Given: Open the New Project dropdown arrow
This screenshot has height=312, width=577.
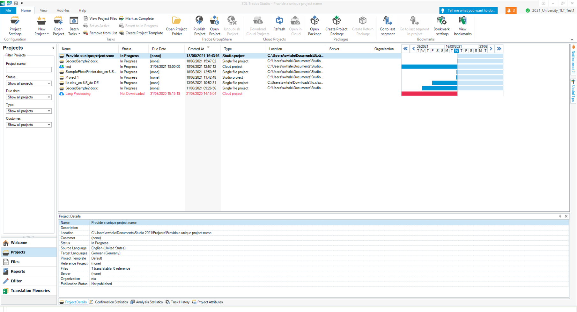Looking at the screenshot, I should click(48, 34).
